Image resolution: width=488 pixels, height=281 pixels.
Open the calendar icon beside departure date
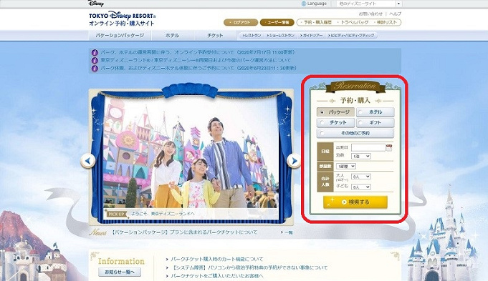(388, 148)
